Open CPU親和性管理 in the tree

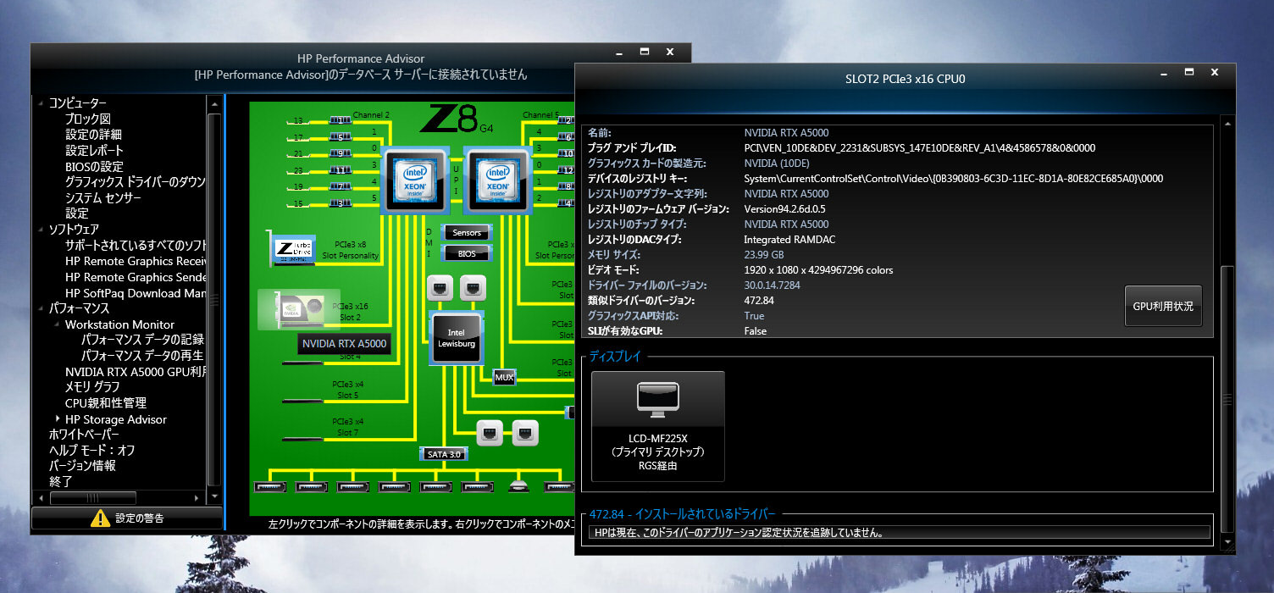click(x=106, y=403)
